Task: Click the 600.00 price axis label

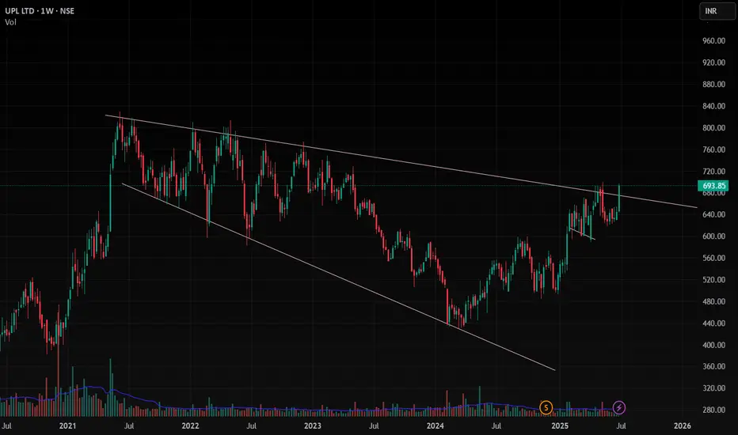Action: pyautogui.click(x=713, y=236)
